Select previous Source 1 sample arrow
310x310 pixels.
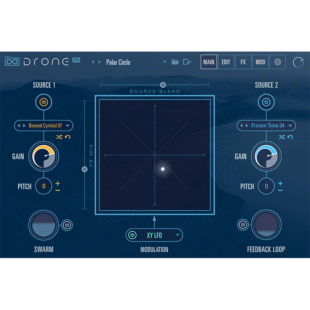tap(19, 126)
